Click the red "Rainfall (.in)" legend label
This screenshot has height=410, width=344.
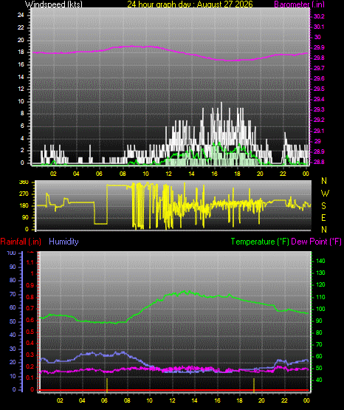(21, 242)
